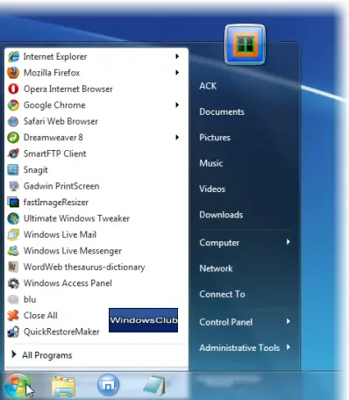
Task: Click the fastImageResizer icon
Action: (13, 202)
